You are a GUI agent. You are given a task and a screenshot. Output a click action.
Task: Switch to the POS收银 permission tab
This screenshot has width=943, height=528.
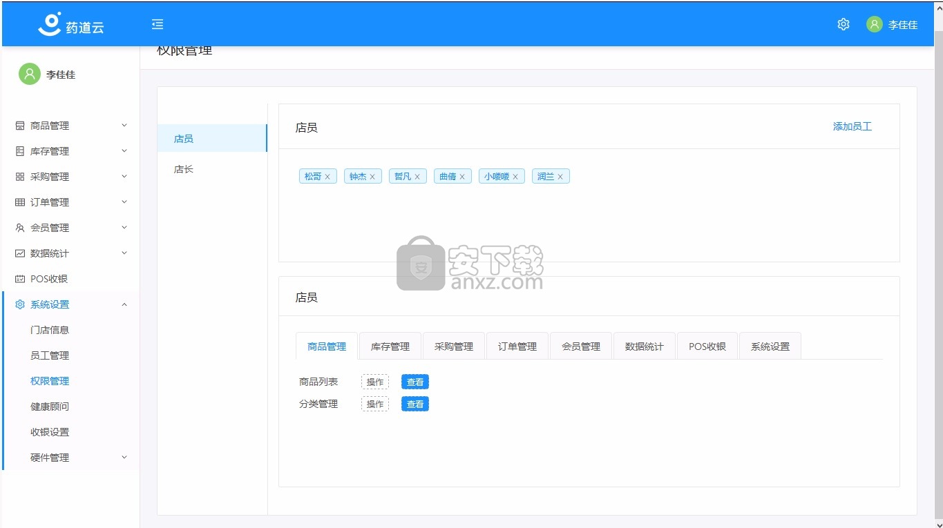707,346
